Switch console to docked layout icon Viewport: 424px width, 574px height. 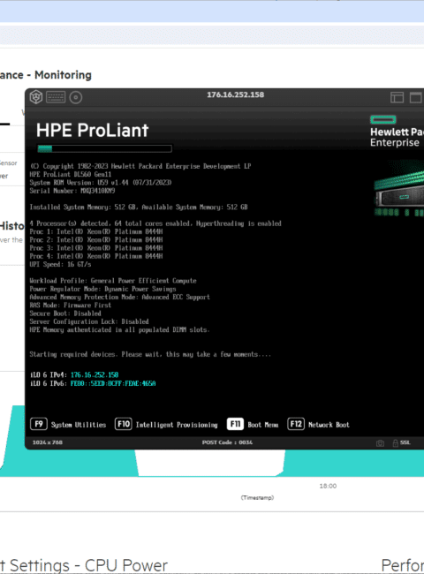tap(397, 97)
